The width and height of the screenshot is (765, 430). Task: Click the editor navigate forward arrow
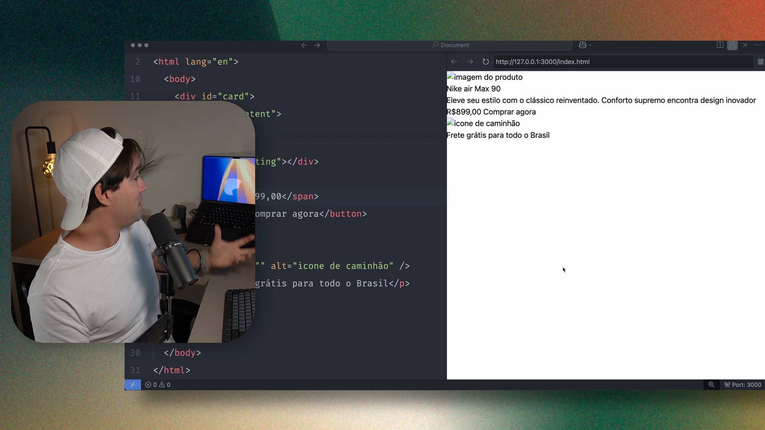click(x=317, y=45)
